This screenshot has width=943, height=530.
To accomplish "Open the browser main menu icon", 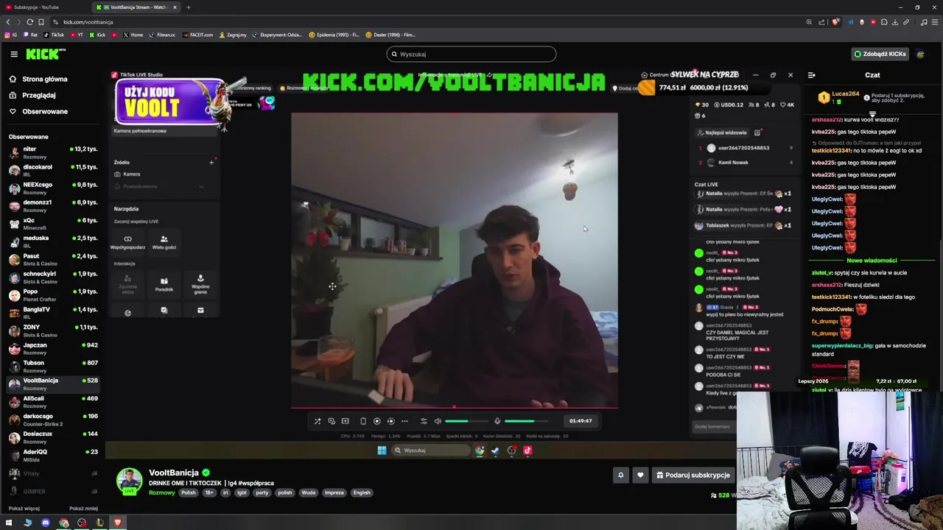I will 935,22.
